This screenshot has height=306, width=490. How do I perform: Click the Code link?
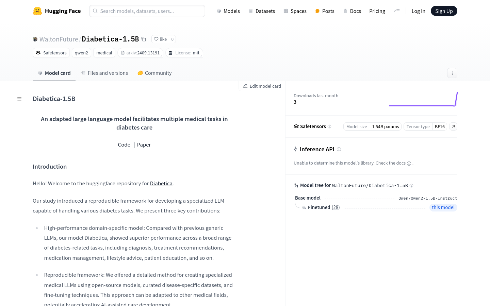click(124, 145)
